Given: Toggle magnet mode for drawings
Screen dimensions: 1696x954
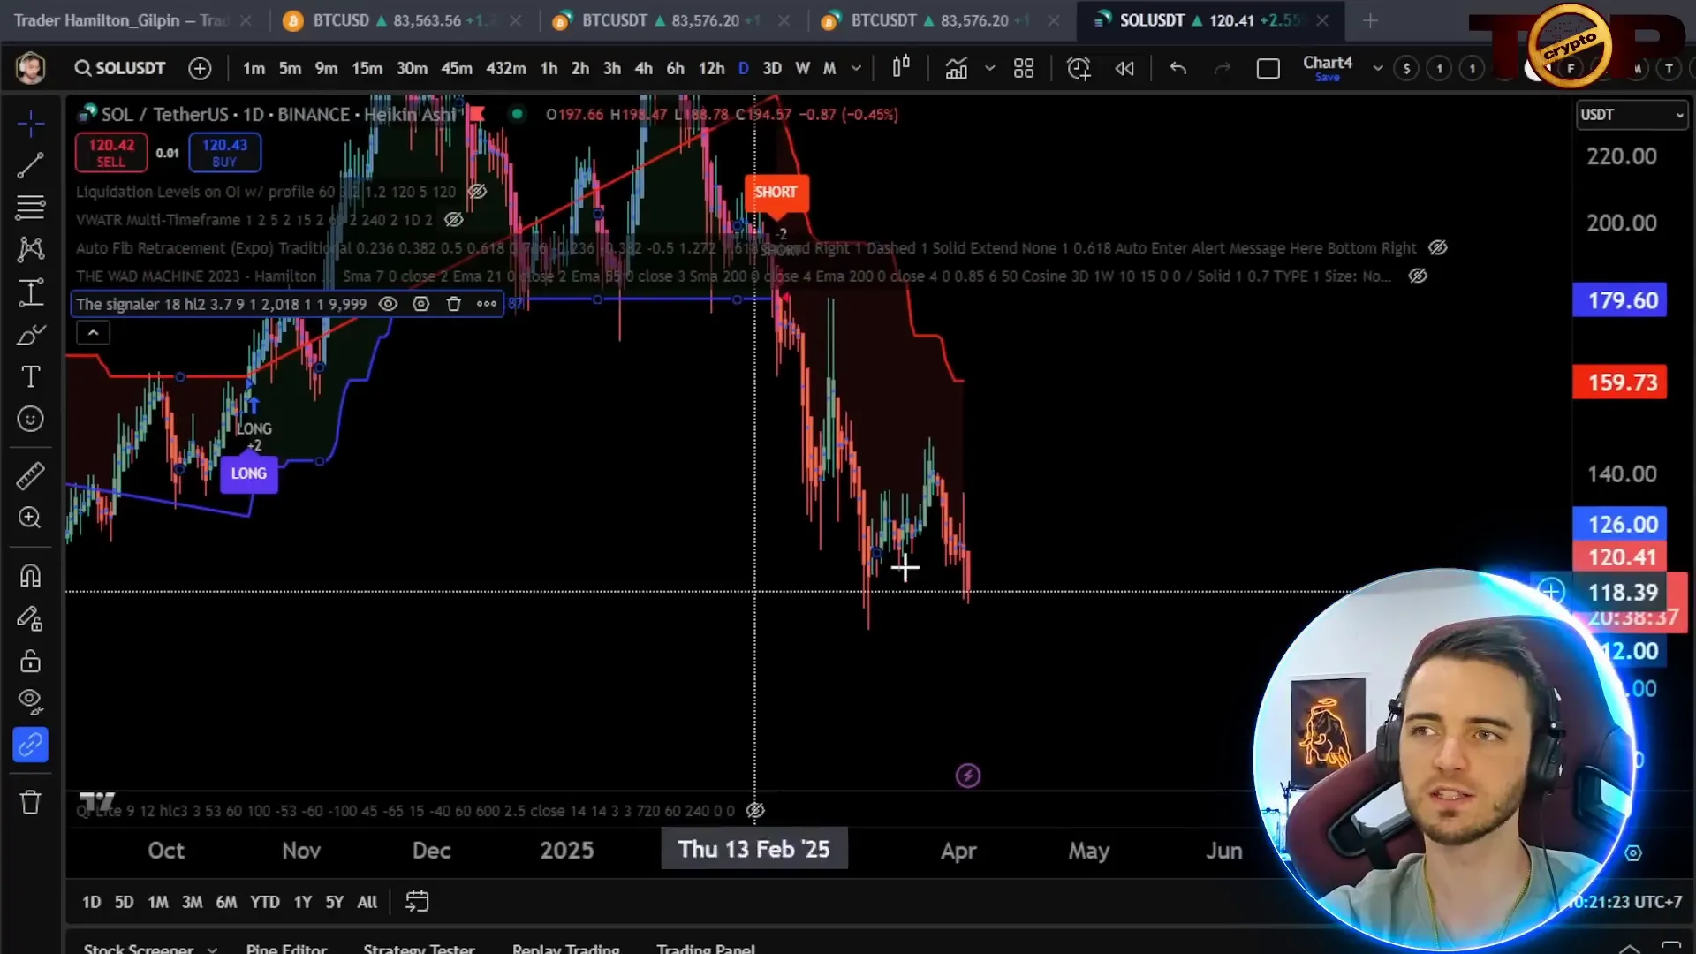Looking at the screenshot, I should tap(30, 576).
